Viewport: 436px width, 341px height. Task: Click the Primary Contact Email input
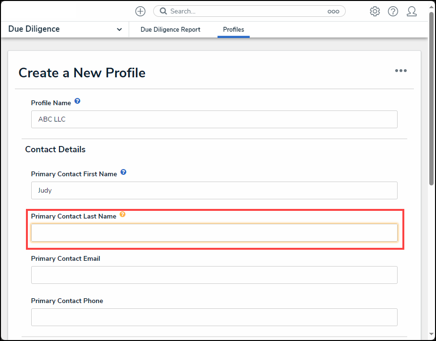tap(214, 275)
